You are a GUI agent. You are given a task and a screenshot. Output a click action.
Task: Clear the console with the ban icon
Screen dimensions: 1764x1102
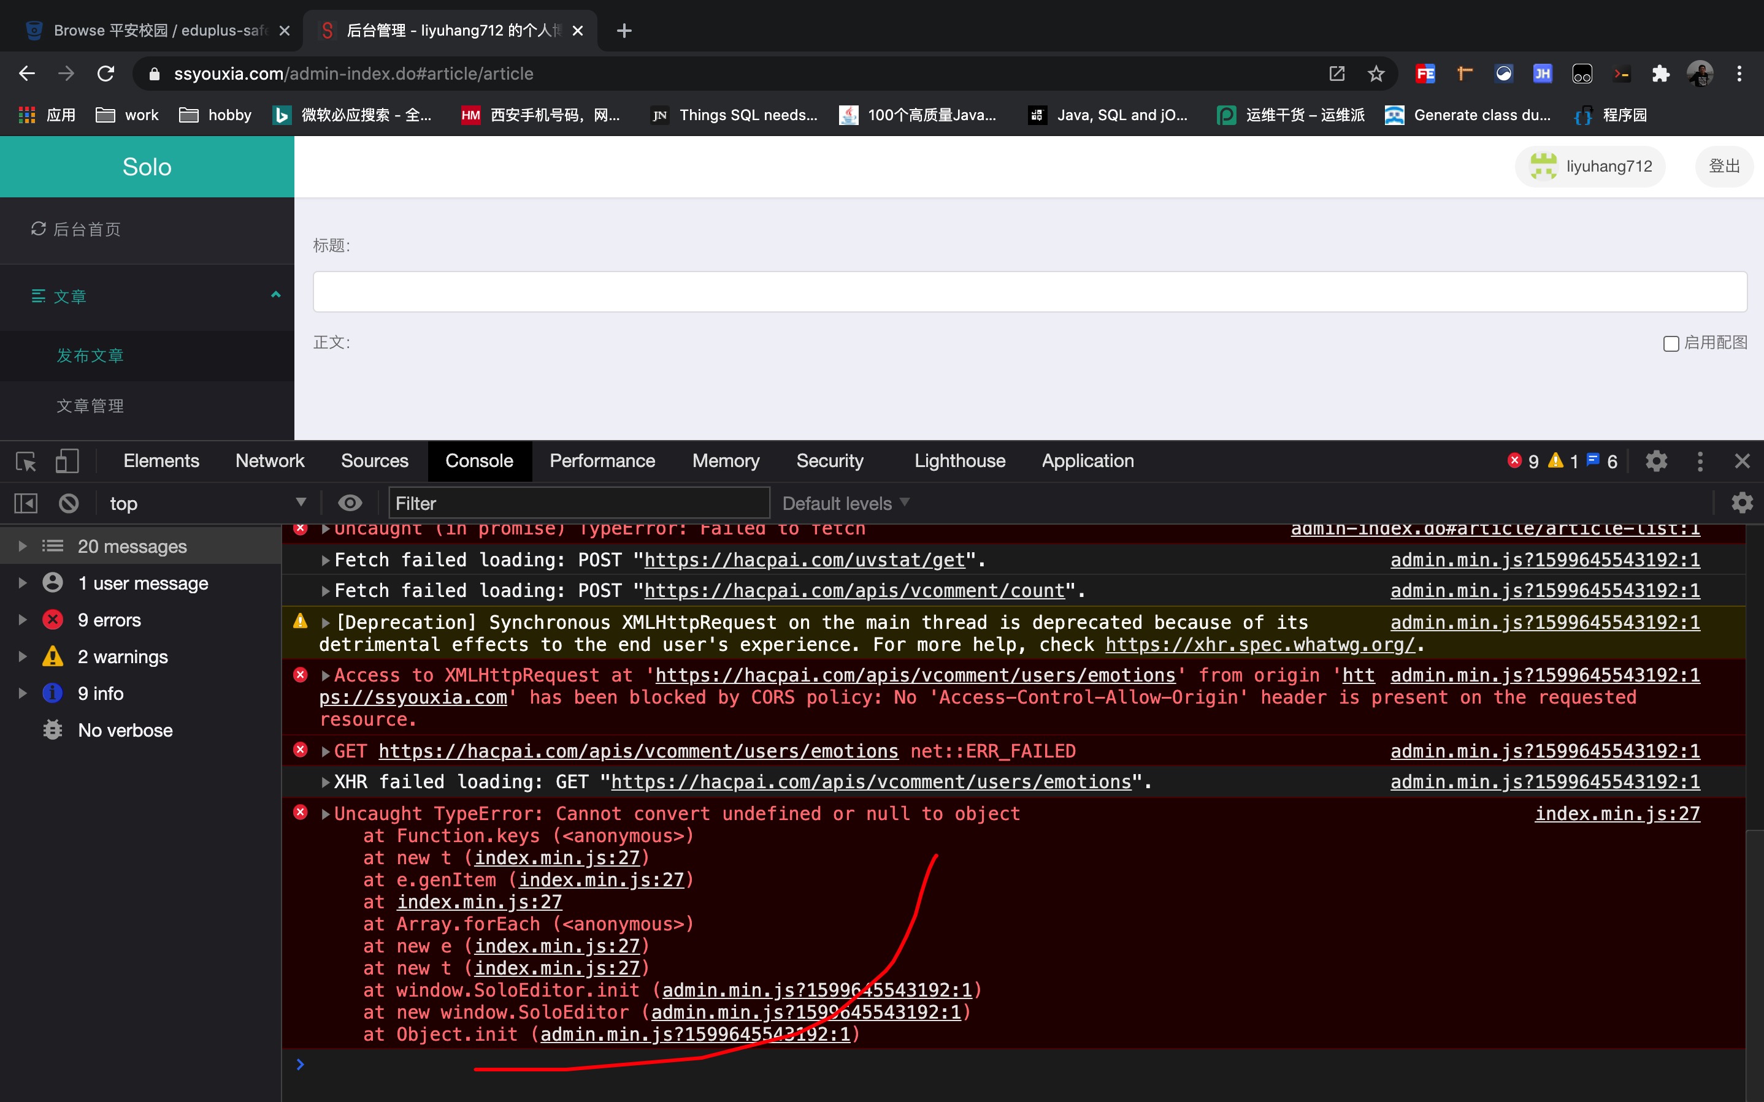click(x=69, y=504)
